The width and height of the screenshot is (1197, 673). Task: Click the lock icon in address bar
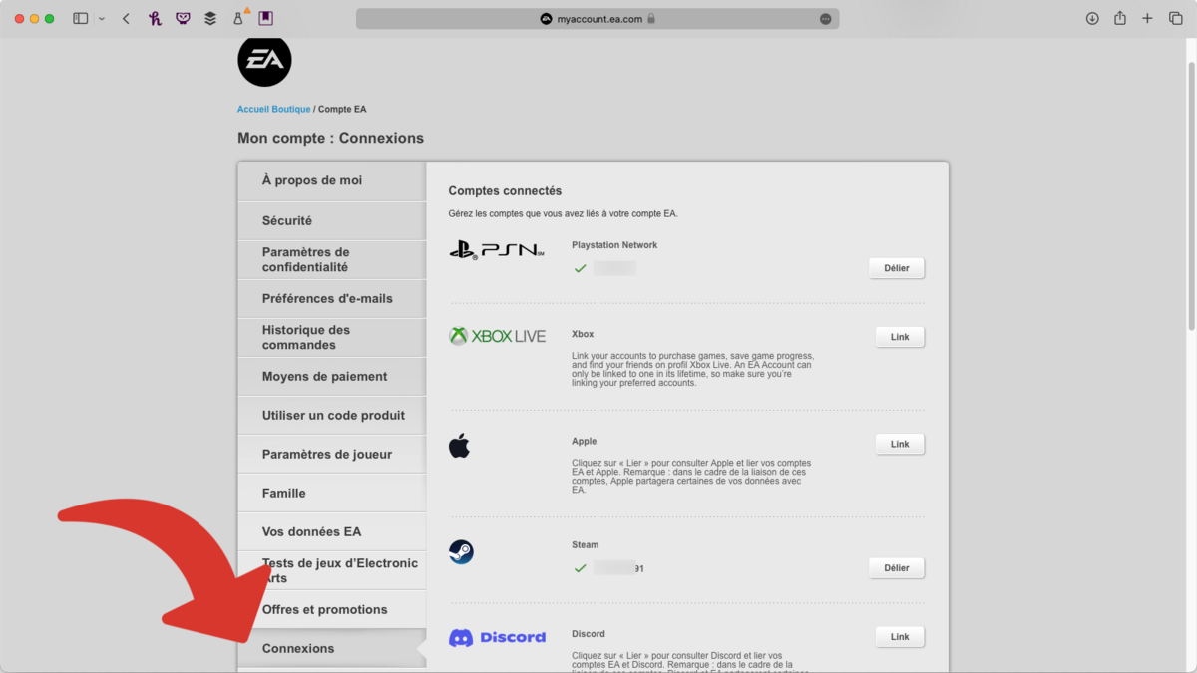651,18
